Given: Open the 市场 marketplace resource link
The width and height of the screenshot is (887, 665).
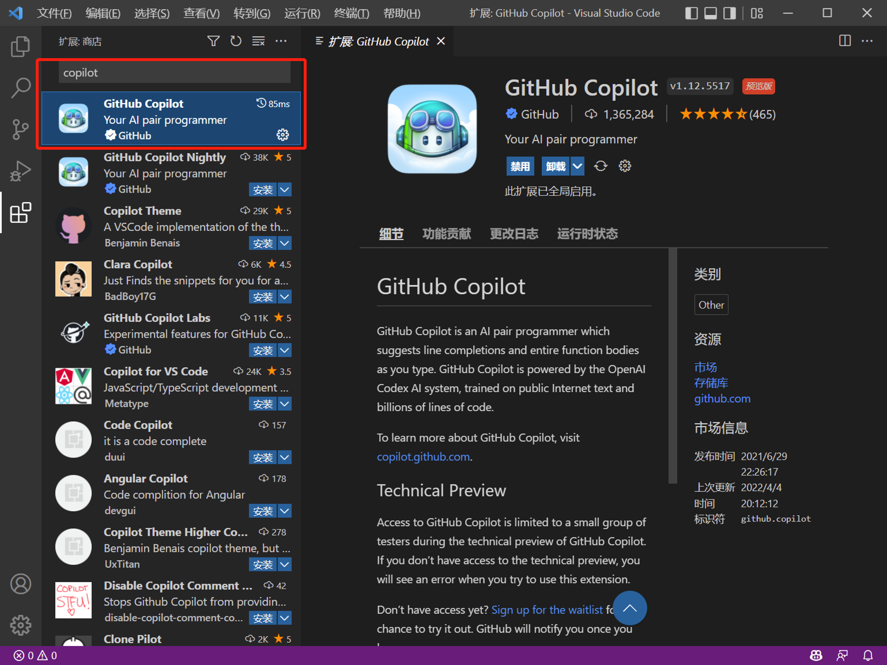Looking at the screenshot, I should tap(705, 367).
